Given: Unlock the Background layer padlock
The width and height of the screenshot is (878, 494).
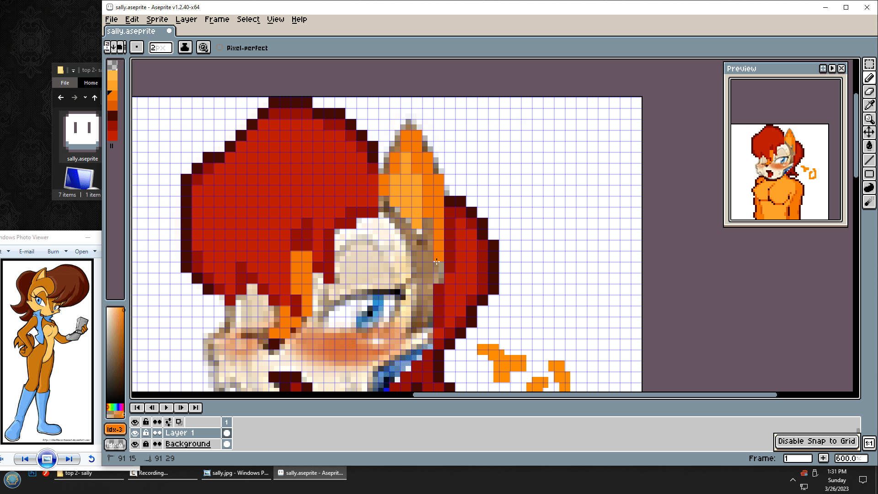Looking at the screenshot, I should (146, 444).
